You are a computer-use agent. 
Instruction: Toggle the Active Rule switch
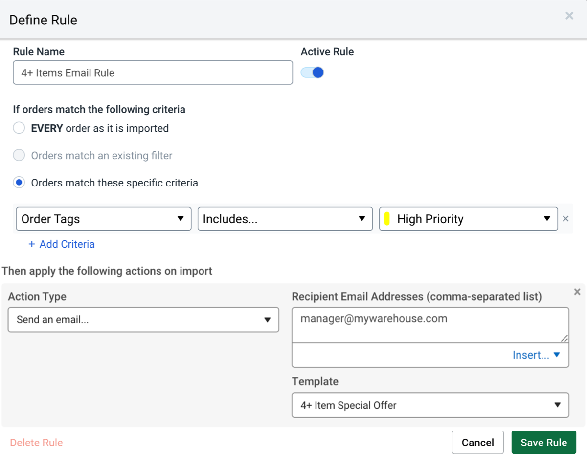pos(313,73)
